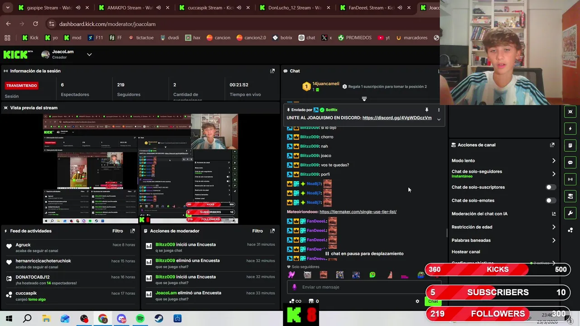Click the broadcast signal sidebar icon
This screenshot has height=326, width=580.
[570, 179]
